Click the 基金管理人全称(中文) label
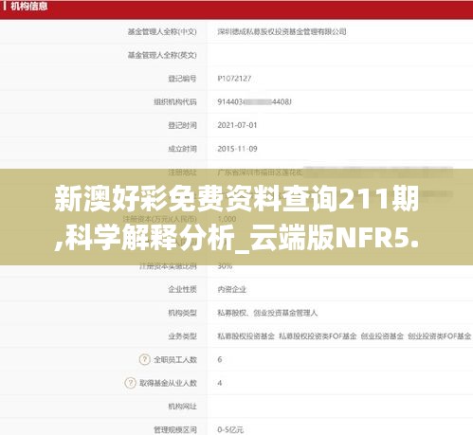473x435 pixels. coord(162,31)
